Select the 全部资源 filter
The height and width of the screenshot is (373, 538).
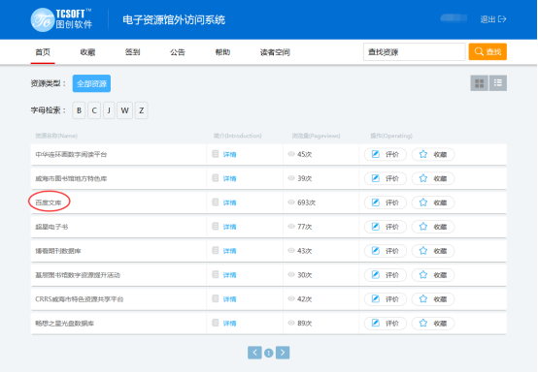91,83
